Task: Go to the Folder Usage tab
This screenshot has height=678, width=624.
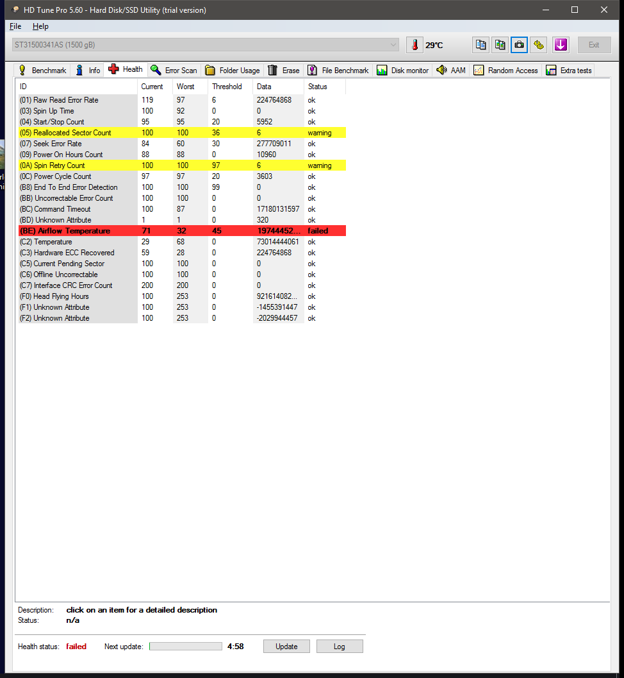Action: pos(233,71)
